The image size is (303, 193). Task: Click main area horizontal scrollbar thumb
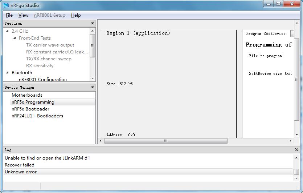(166, 141)
